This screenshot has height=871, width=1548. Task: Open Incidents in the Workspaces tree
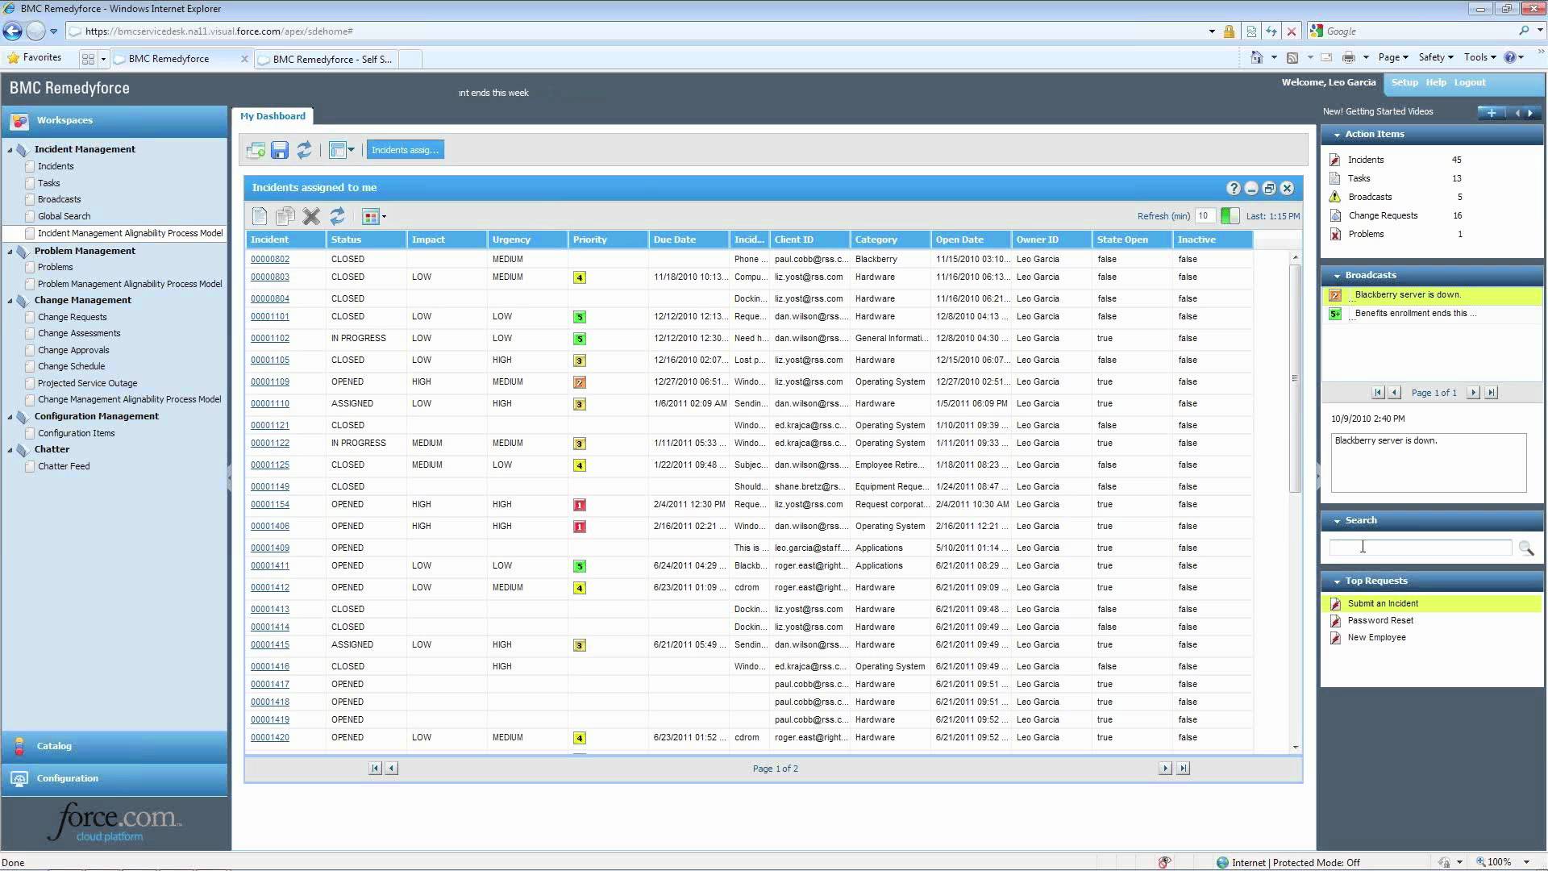tap(56, 166)
